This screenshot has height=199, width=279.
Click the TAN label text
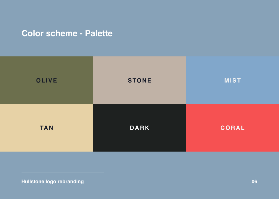pos(47,128)
